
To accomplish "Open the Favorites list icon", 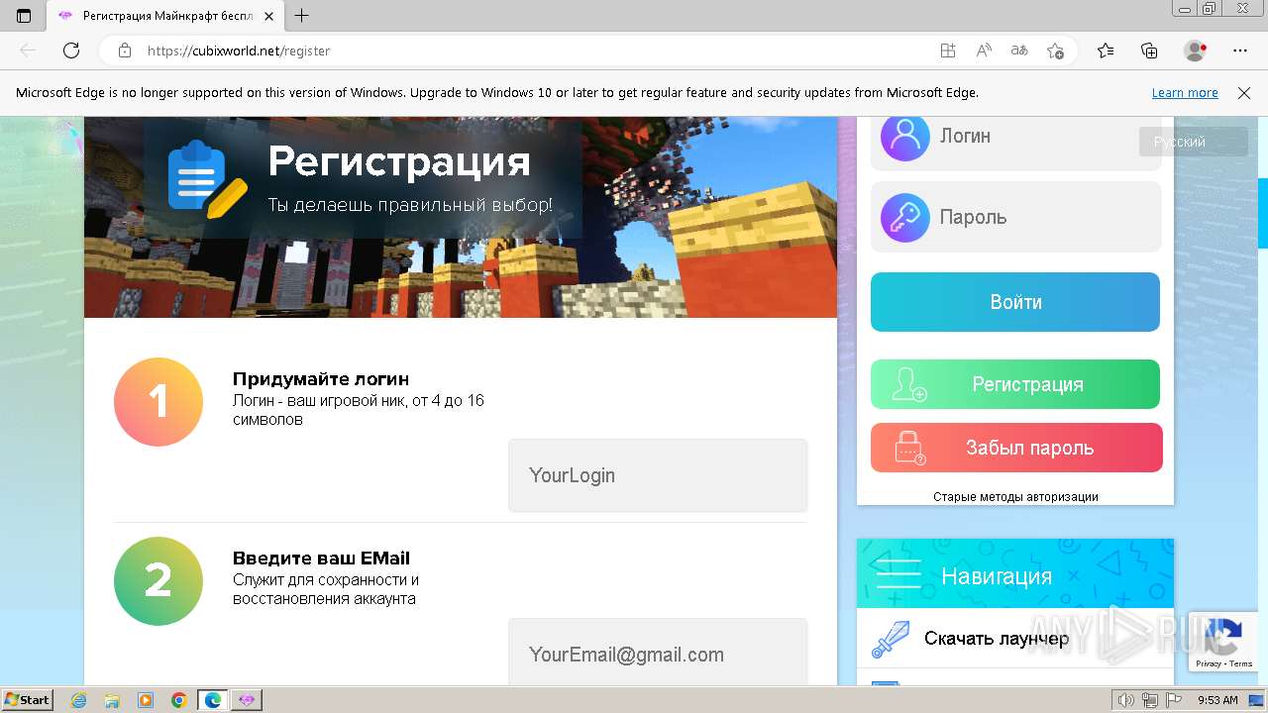I will click(x=1106, y=51).
